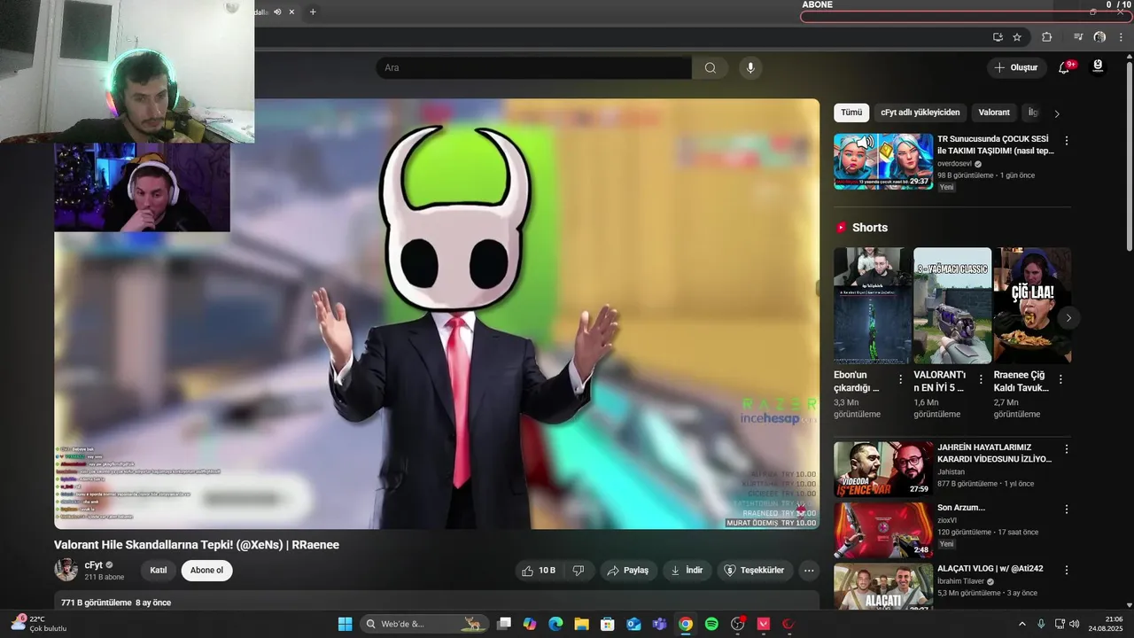Show next Shorts with arrow
The image size is (1134, 638).
[1068, 318]
